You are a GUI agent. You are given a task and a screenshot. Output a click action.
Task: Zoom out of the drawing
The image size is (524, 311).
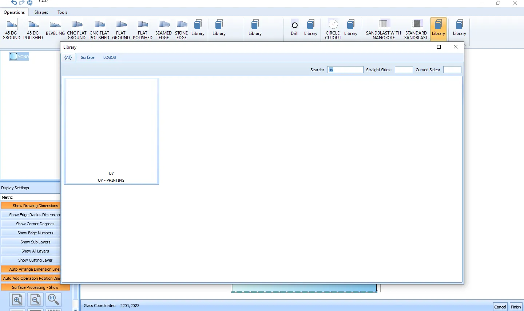point(35,300)
